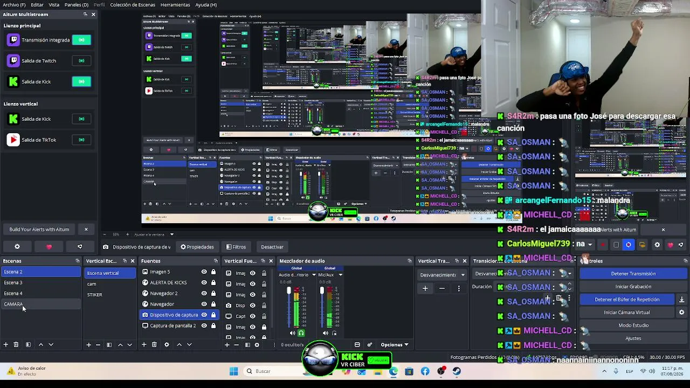Viewport: 690px width, 388px height.
Task: Open Paneles menu
Action: pos(77,5)
